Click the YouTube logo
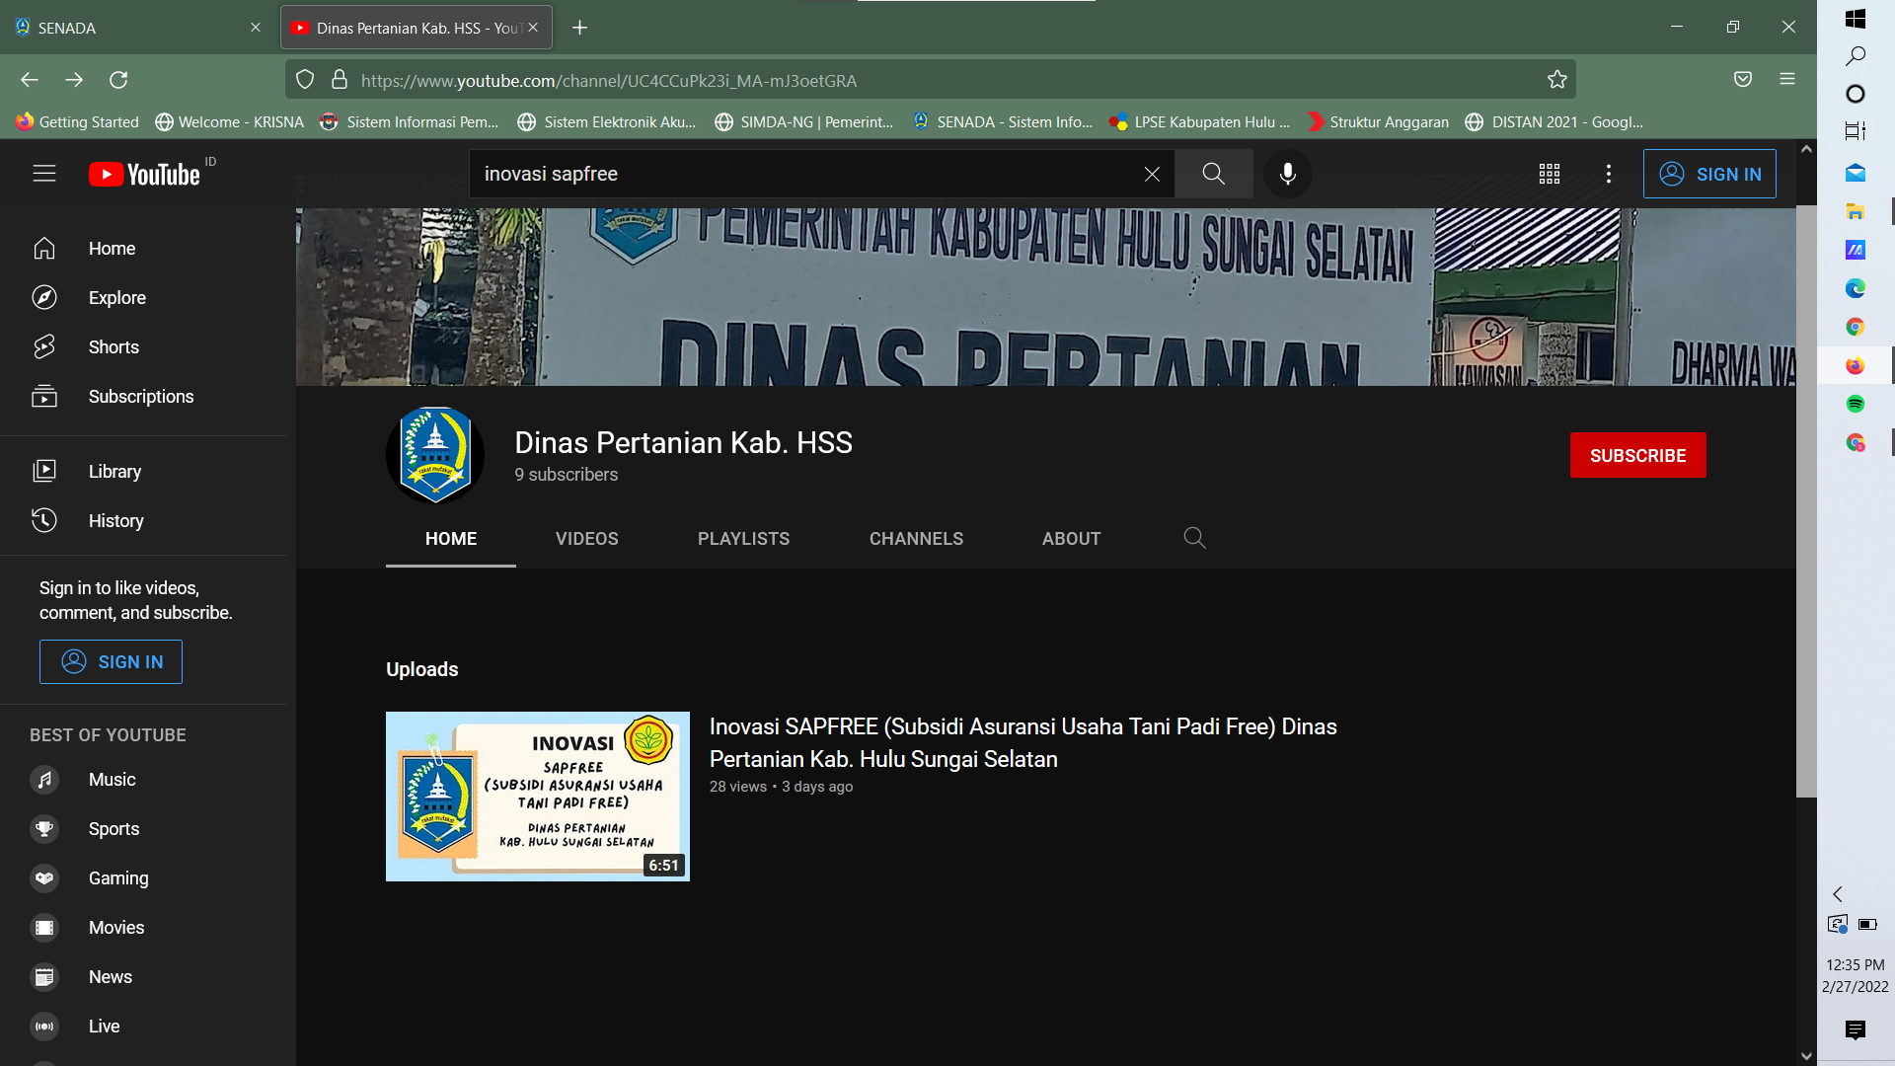This screenshot has height=1066, width=1895. pos(144,175)
